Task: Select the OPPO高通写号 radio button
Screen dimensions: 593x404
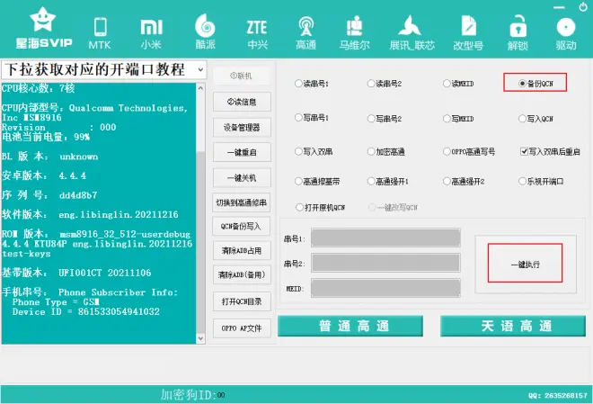Action: (447, 151)
